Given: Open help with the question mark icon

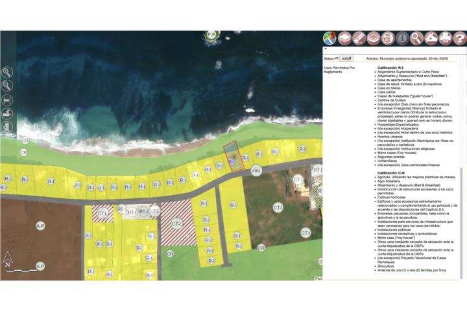Looking at the screenshot, I should pos(459,38).
